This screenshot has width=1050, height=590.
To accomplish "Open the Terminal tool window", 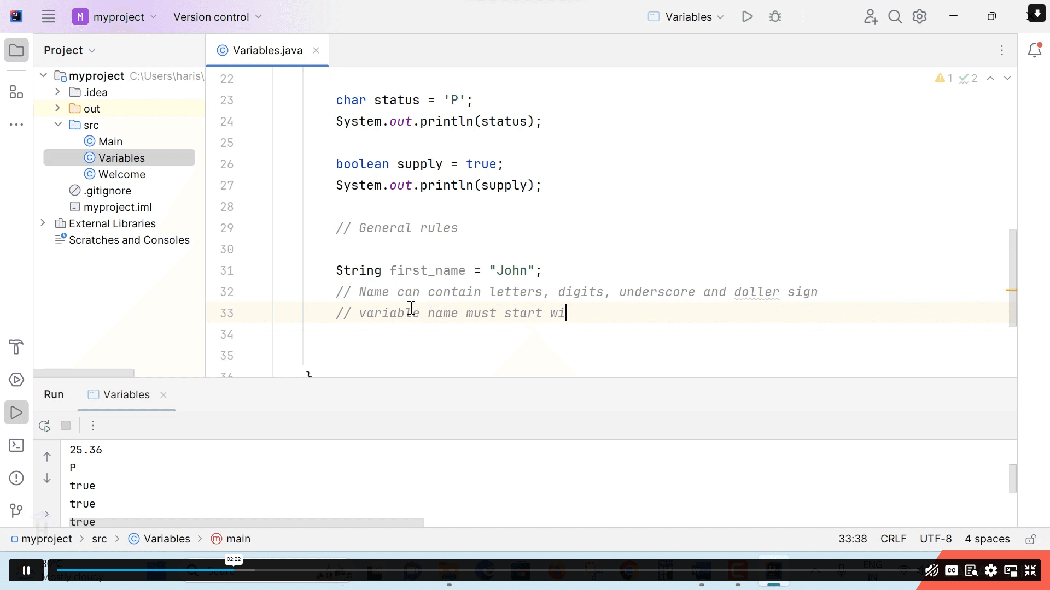I will pyautogui.click(x=16, y=445).
